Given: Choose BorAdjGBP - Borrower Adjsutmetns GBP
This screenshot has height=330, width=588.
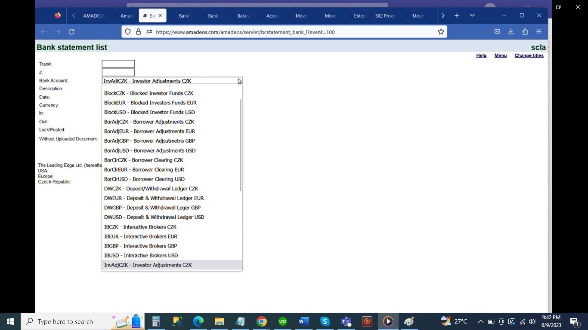Looking at the screenshot, I should 172,141.
